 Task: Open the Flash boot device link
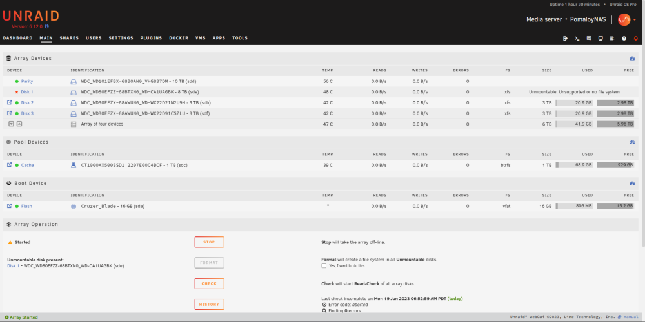point(26,206)
